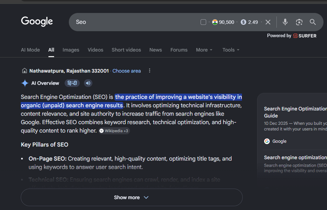Open Search engine optimization source result
The height and width of the screenshot is (210, 327).
coord(295,157)
